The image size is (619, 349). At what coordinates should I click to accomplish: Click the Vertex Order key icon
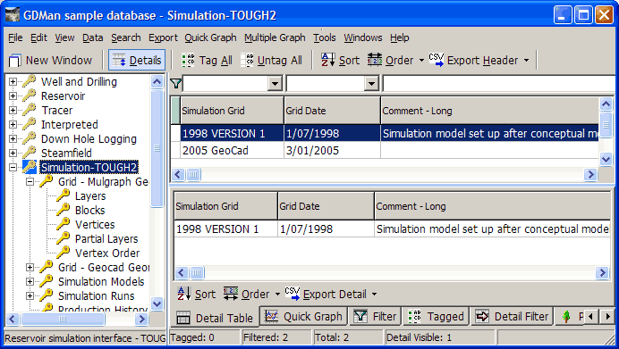[64, 253]
